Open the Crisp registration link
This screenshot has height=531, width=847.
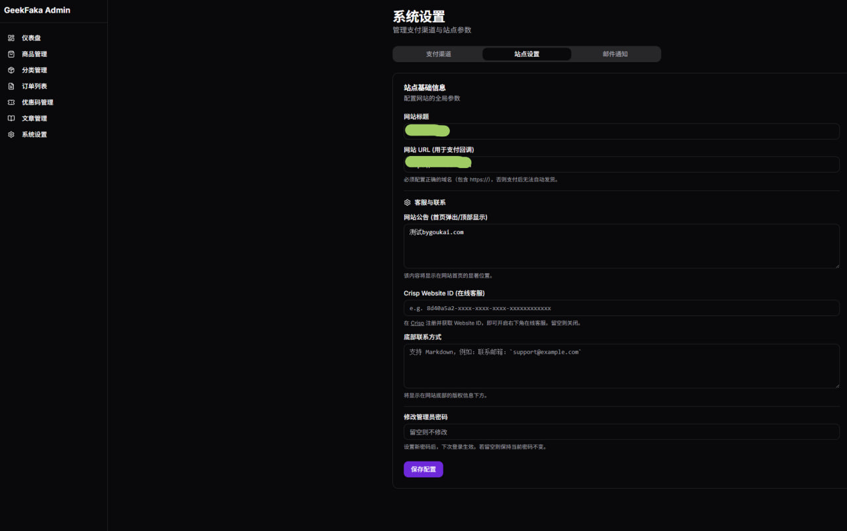coord(417,323)
